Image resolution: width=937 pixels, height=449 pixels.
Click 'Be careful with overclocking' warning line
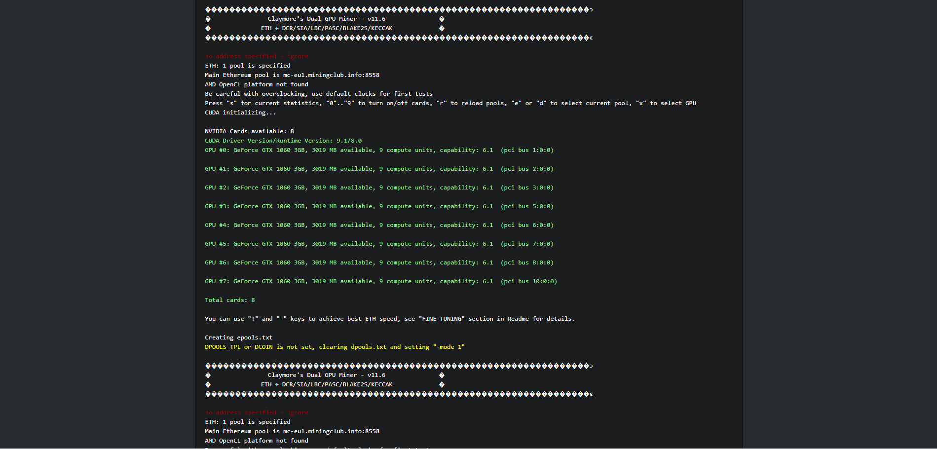coord(319,94)
